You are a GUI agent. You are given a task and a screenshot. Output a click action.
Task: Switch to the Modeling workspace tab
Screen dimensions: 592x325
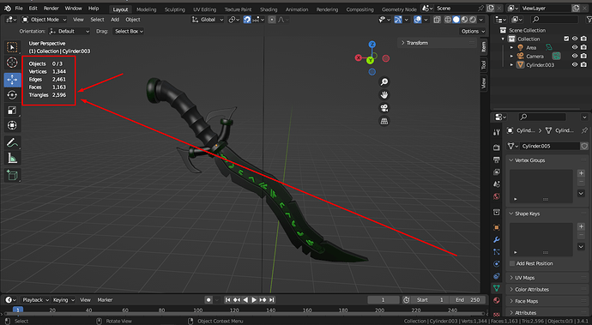(x=147, y=9)
